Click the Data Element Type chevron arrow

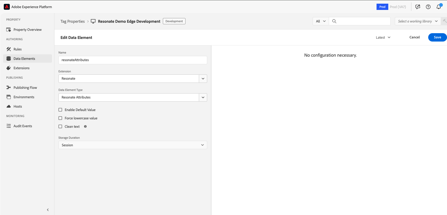203,97
